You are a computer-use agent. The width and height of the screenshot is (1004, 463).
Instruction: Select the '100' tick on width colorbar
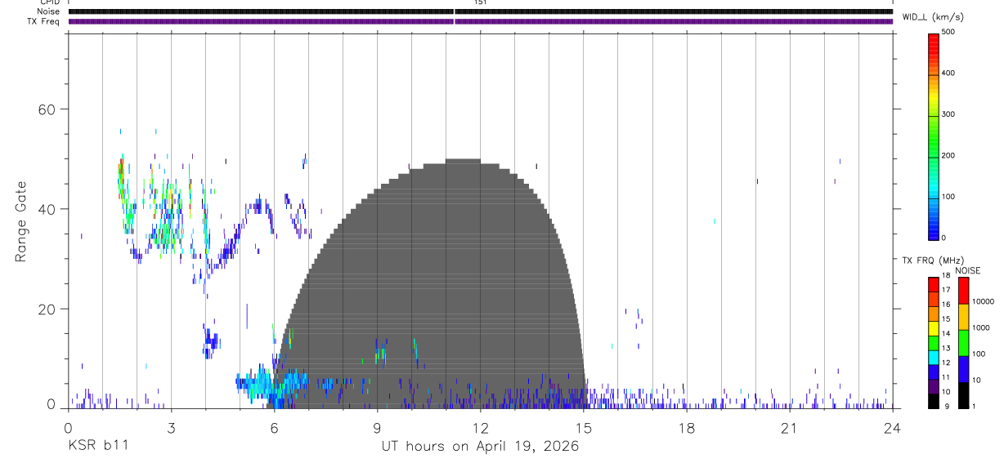coord(948,197)
